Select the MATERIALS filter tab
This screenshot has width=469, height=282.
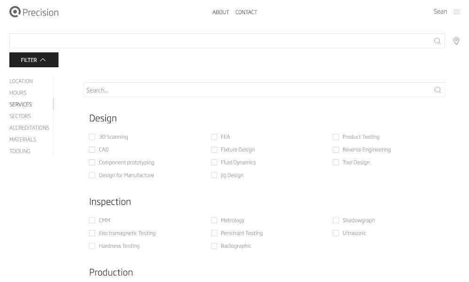pos(23,140)
